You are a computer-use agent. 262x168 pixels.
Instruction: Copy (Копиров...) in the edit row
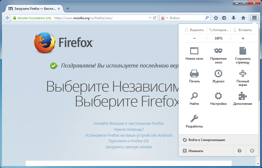(219, 30)
